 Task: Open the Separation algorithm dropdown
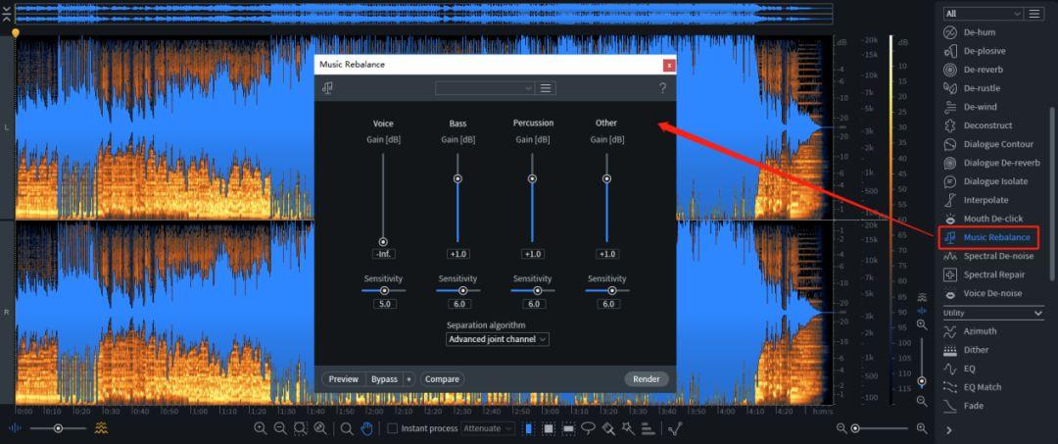498,339
